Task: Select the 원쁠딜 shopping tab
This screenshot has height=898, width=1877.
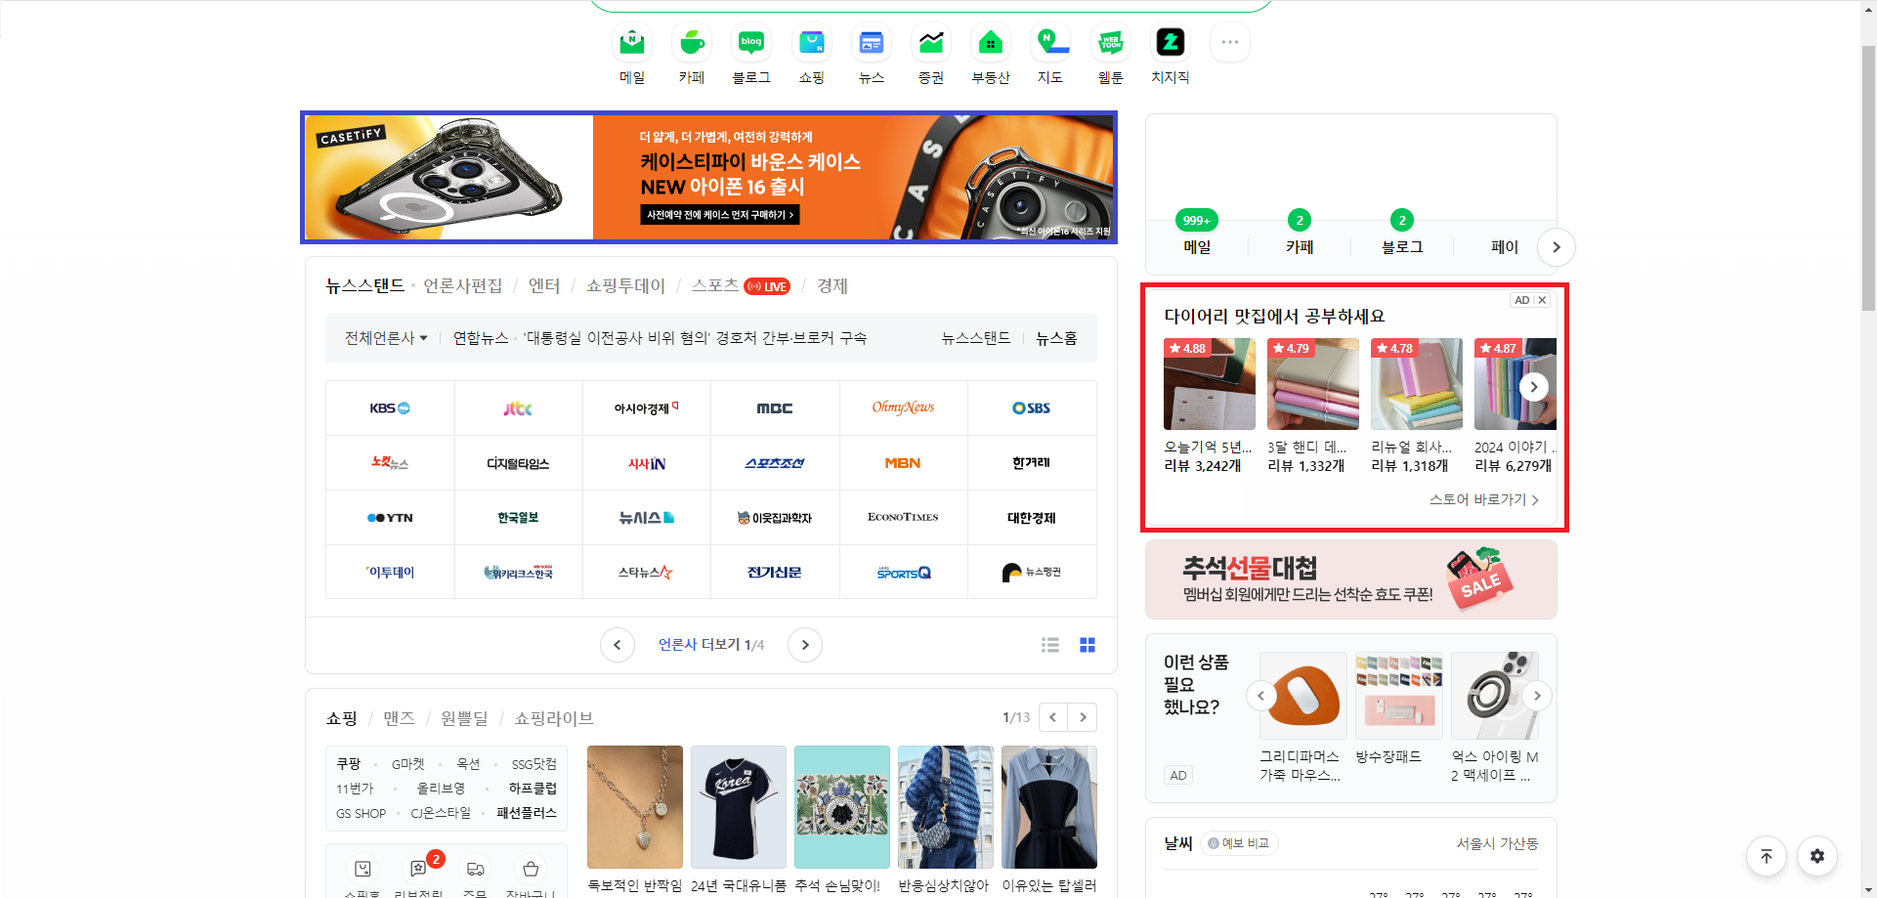Action: pyautogui.click(x=464, y=718)
